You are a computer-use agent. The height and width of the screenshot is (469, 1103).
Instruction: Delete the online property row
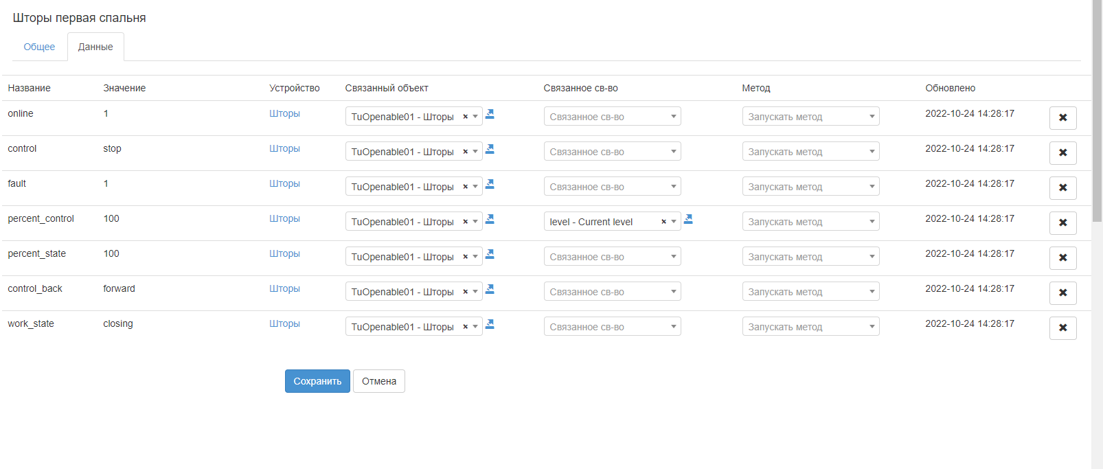[x=1062, y=118]
